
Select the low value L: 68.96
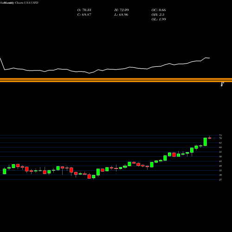point(122,15)
